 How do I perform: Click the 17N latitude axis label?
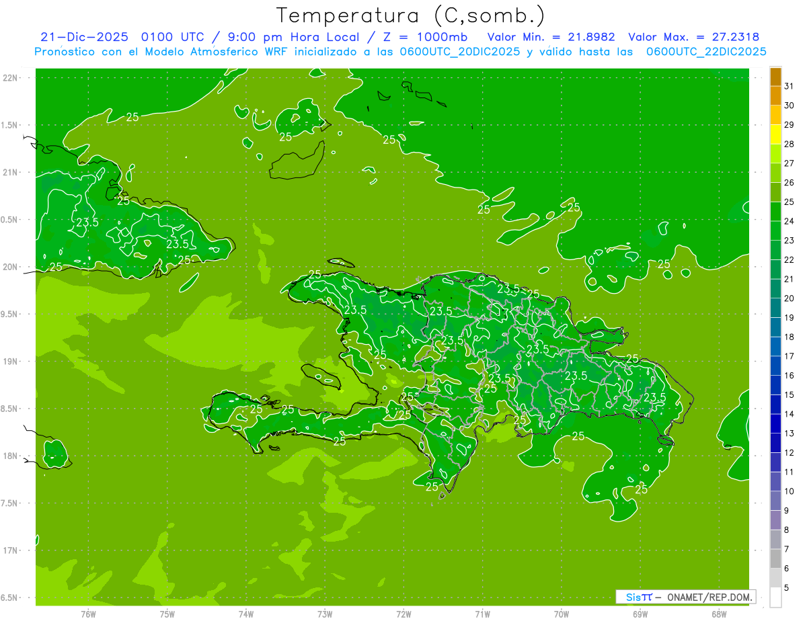10,550
